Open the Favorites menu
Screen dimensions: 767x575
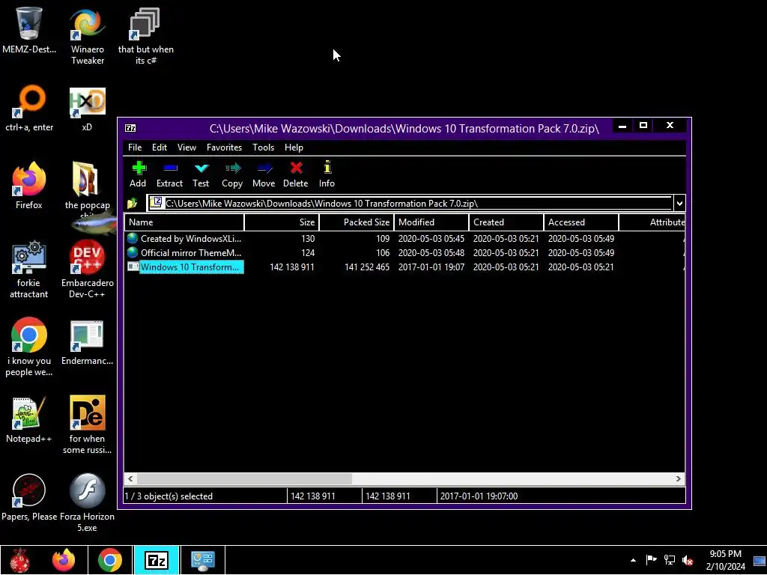pos(224,147)
